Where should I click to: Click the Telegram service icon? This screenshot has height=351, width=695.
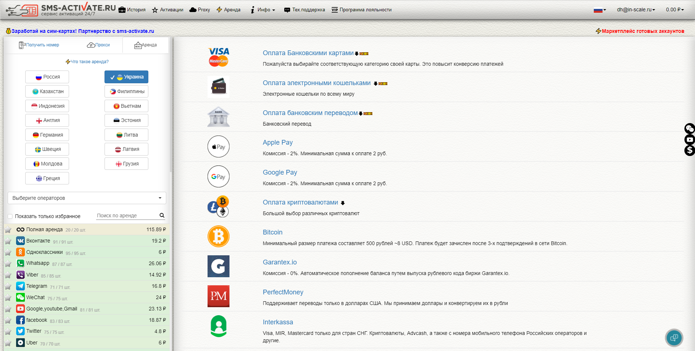click(20, 286)
